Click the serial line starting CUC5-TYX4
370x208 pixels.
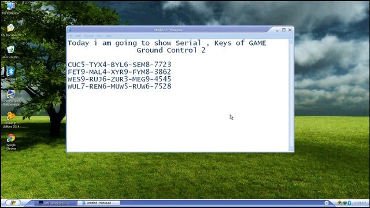[120, 65]
